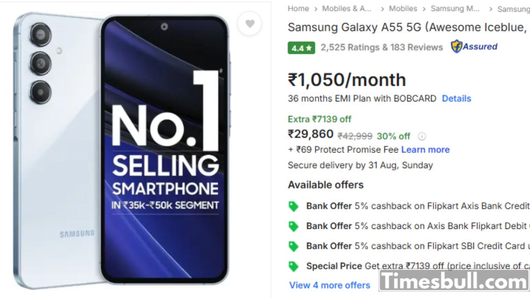Click the Samsung Galaxy A55 product image
Viewport: 530px width, 298px height.
(124, 149)
